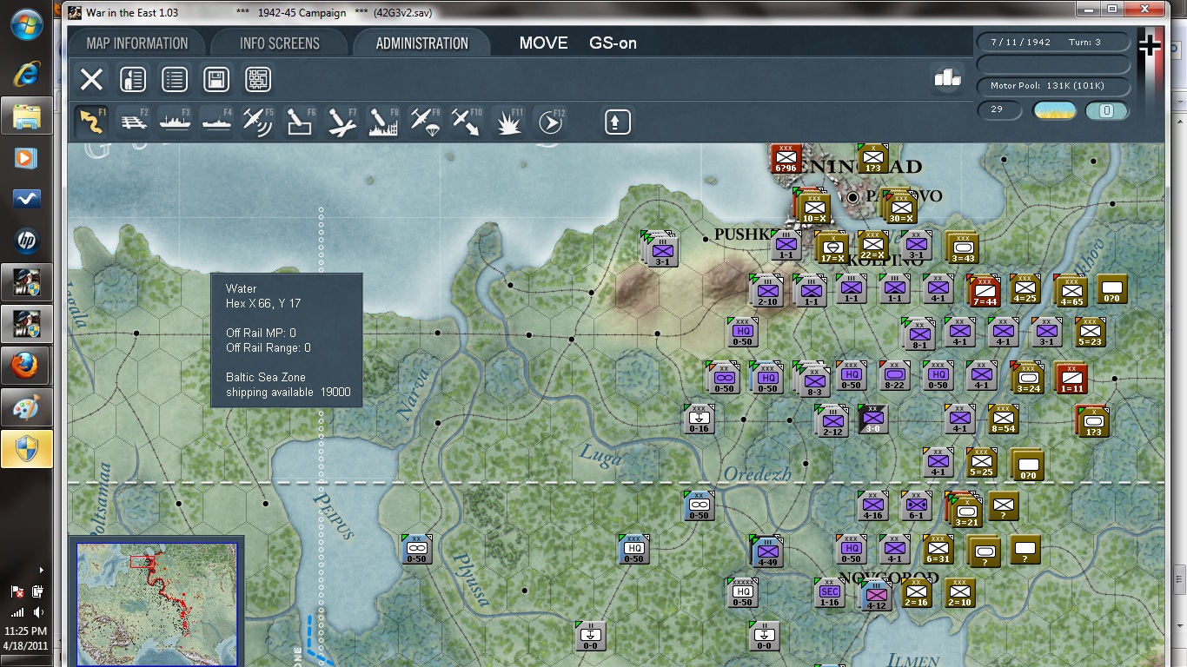Launch Internet Explorer from the taskbar

[x=26, y=75]
